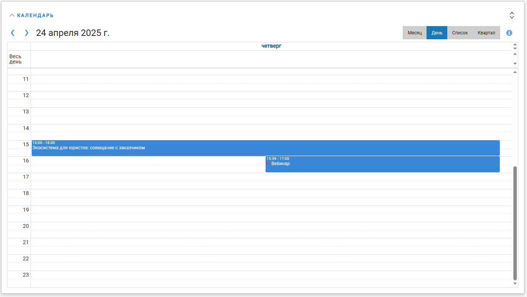Switch to Месяц view
Viewport: 527px width, 297px height.
414,33
